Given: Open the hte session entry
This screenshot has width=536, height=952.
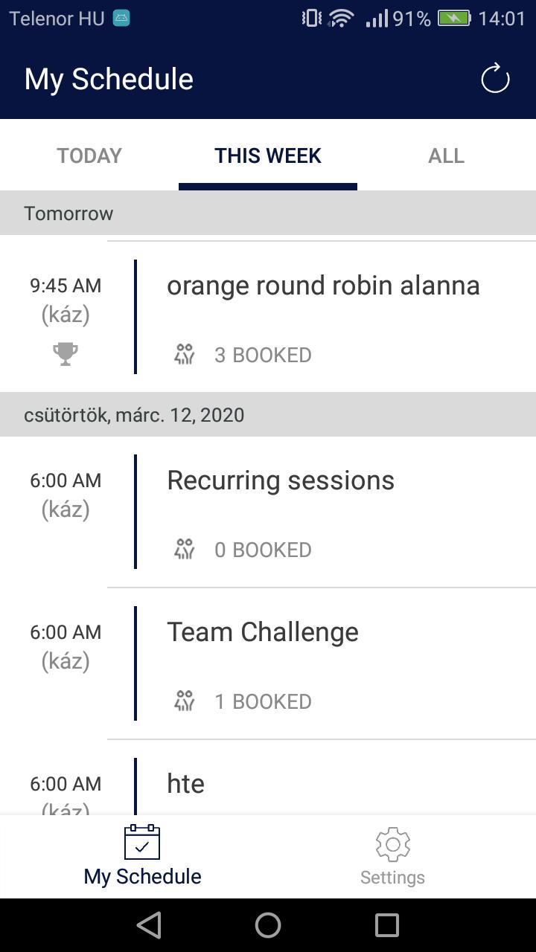Looking at the screenshot, I should click(186, 784).
